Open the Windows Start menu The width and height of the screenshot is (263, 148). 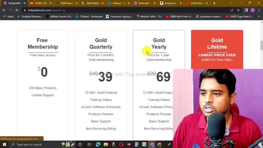[x=5, y=144]
